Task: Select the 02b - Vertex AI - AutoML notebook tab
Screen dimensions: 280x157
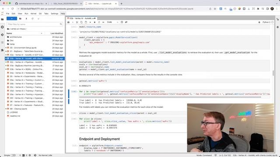Action: click(81, 18)
